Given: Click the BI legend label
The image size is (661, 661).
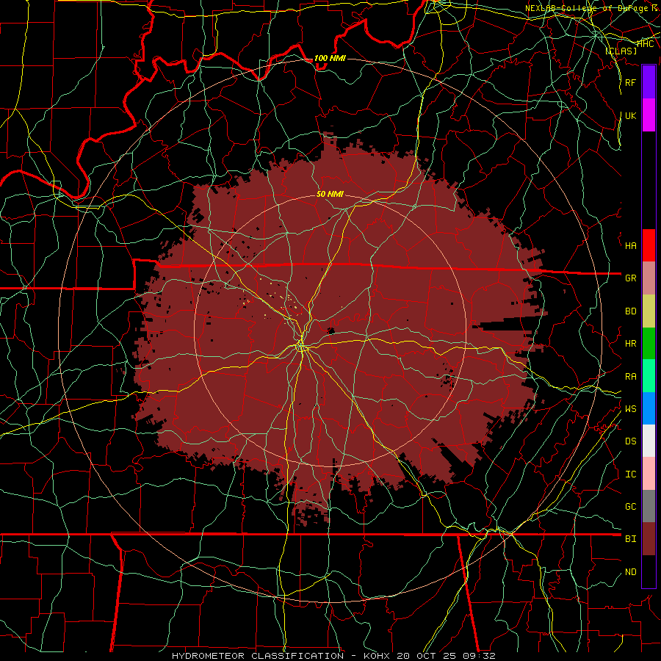Looking at the screenshot, I should coord(630,539).
